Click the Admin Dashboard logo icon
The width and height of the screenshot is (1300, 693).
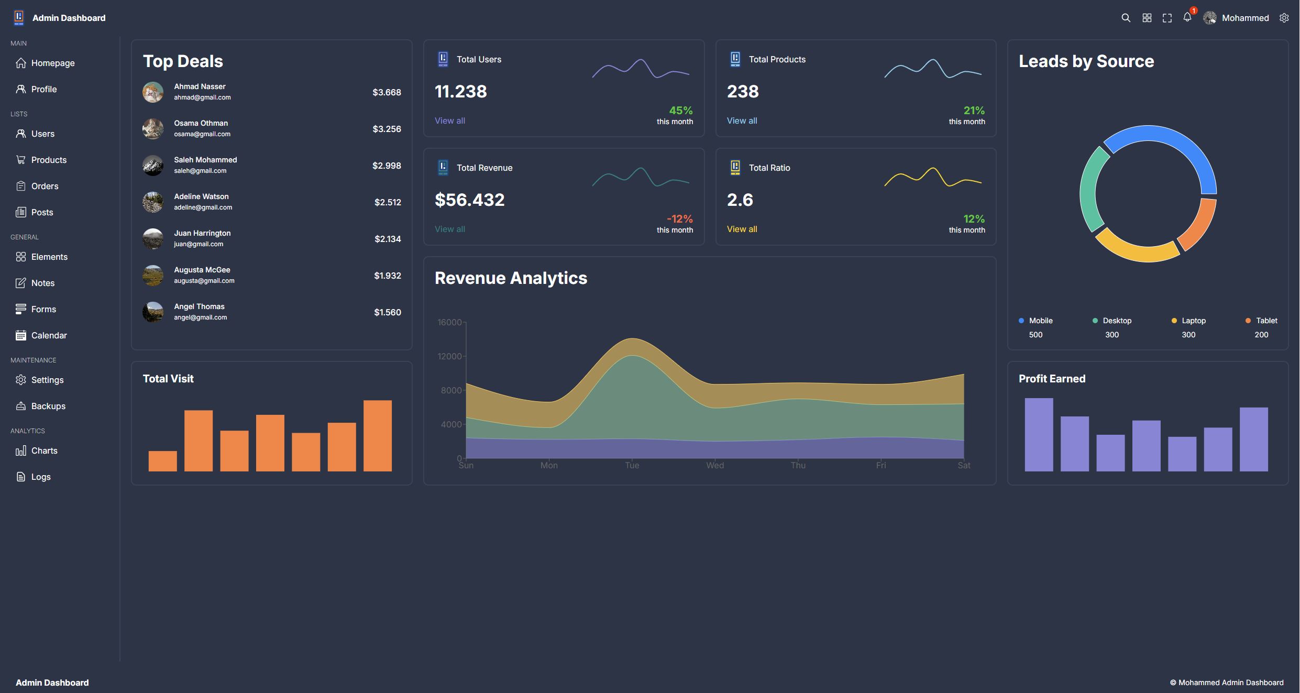[19, 18]
